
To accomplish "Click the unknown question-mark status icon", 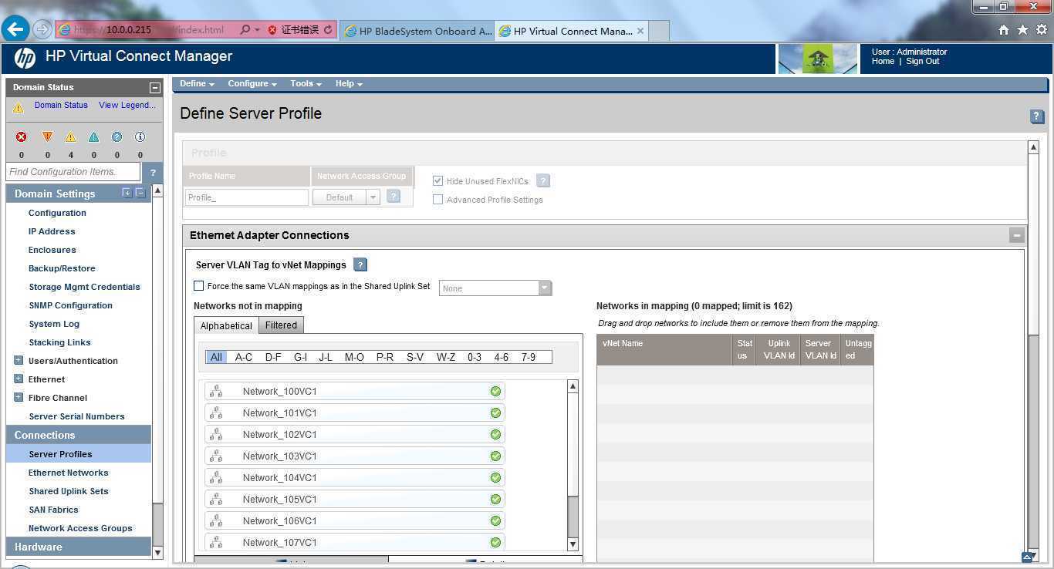I will point(117,136).
